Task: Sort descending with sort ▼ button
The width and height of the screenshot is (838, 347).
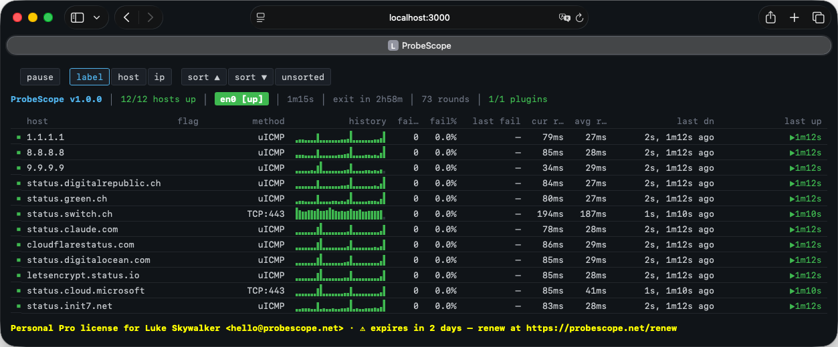Action: [x=251, y=77]
